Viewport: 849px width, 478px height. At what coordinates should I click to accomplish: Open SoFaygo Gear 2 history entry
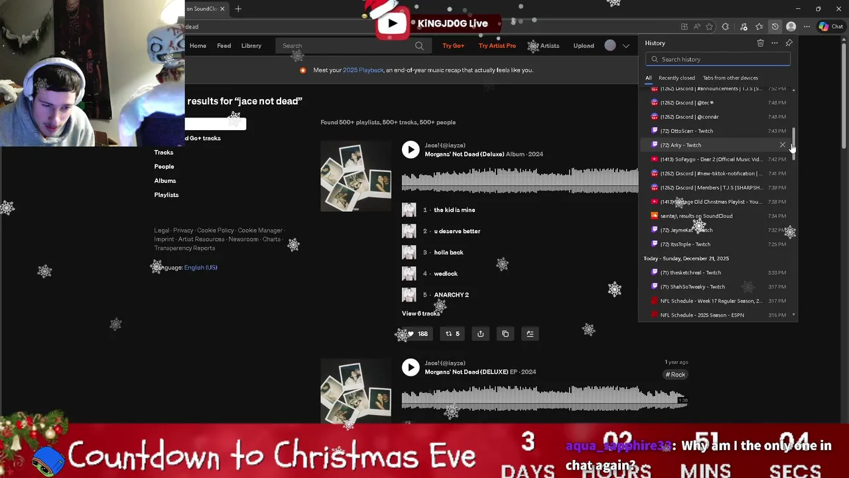(718, 159)
